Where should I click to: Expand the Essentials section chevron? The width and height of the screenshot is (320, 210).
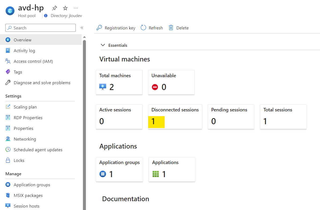[103, 45]
